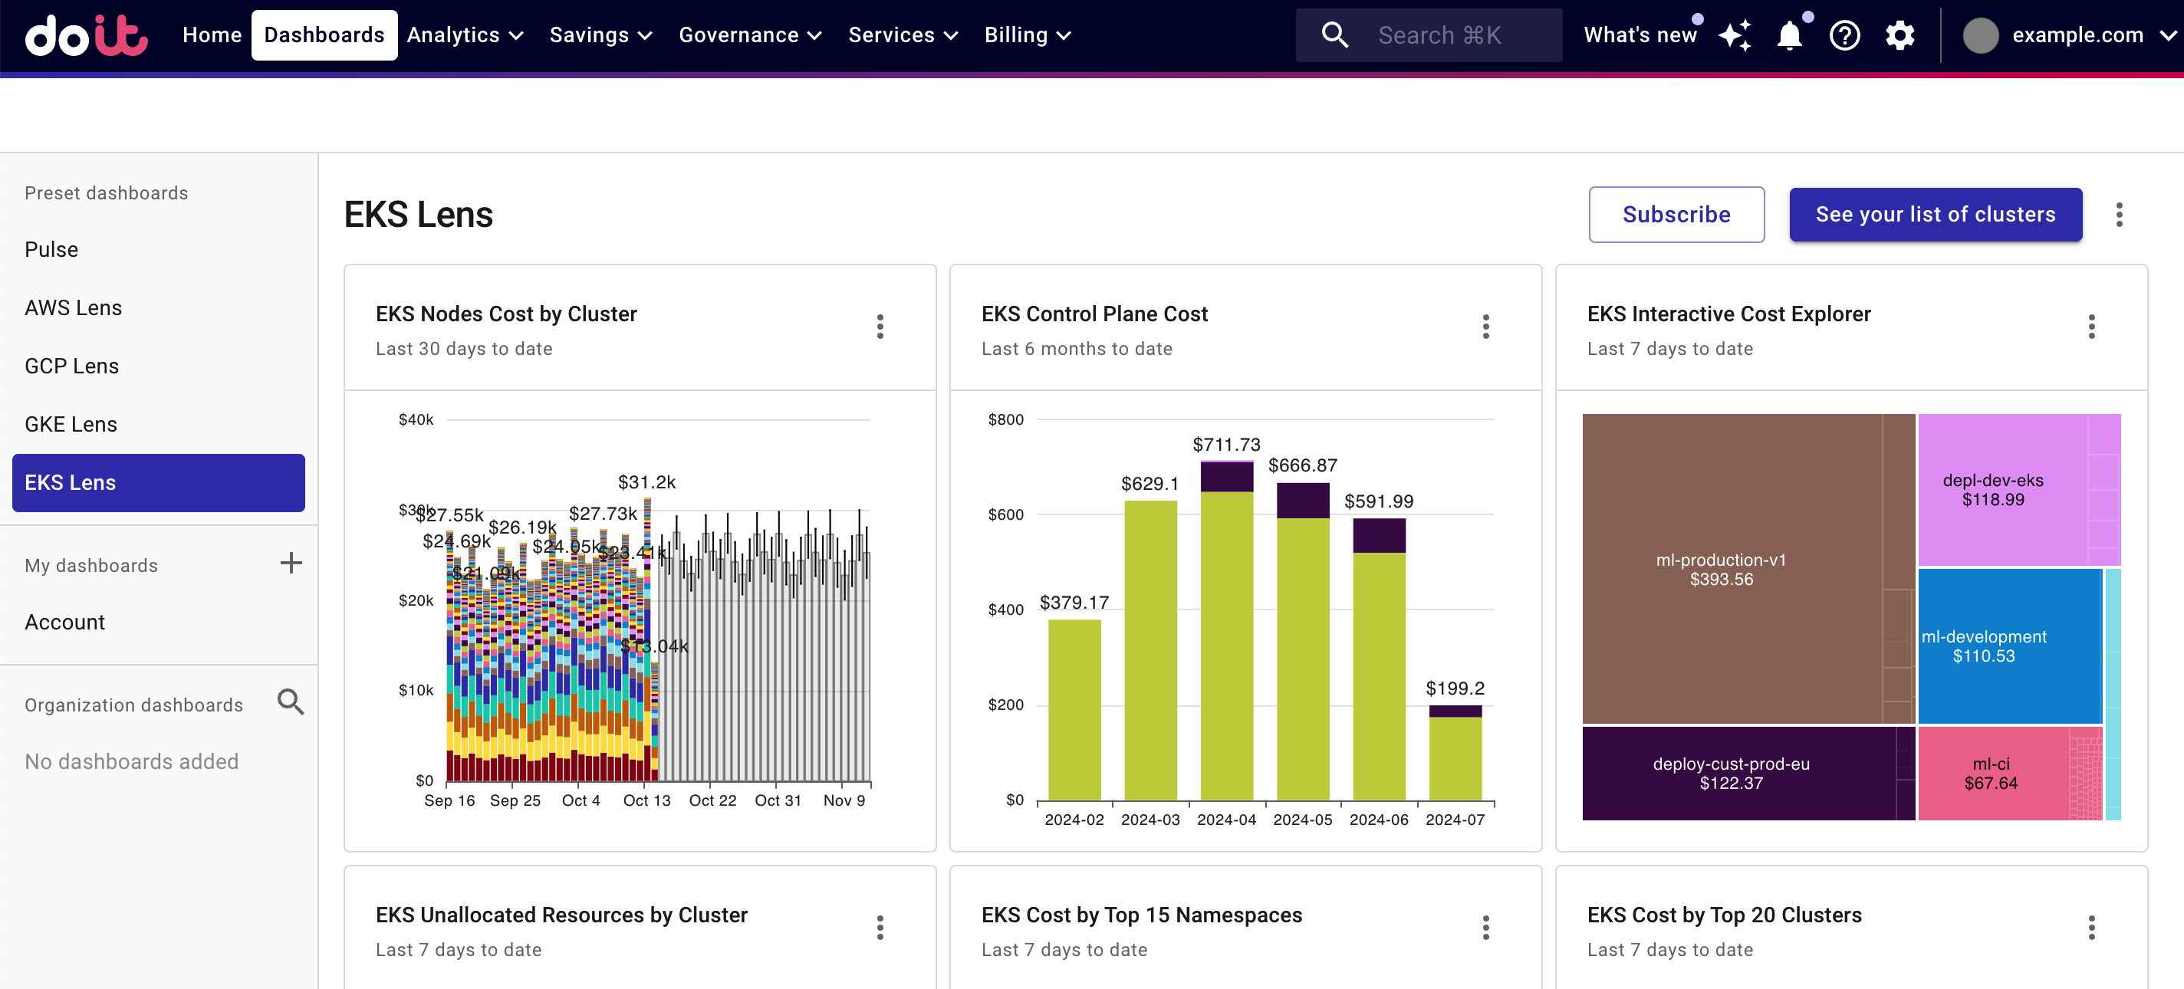
Task: Go to Home in top navigation
Action: (212, 34)
